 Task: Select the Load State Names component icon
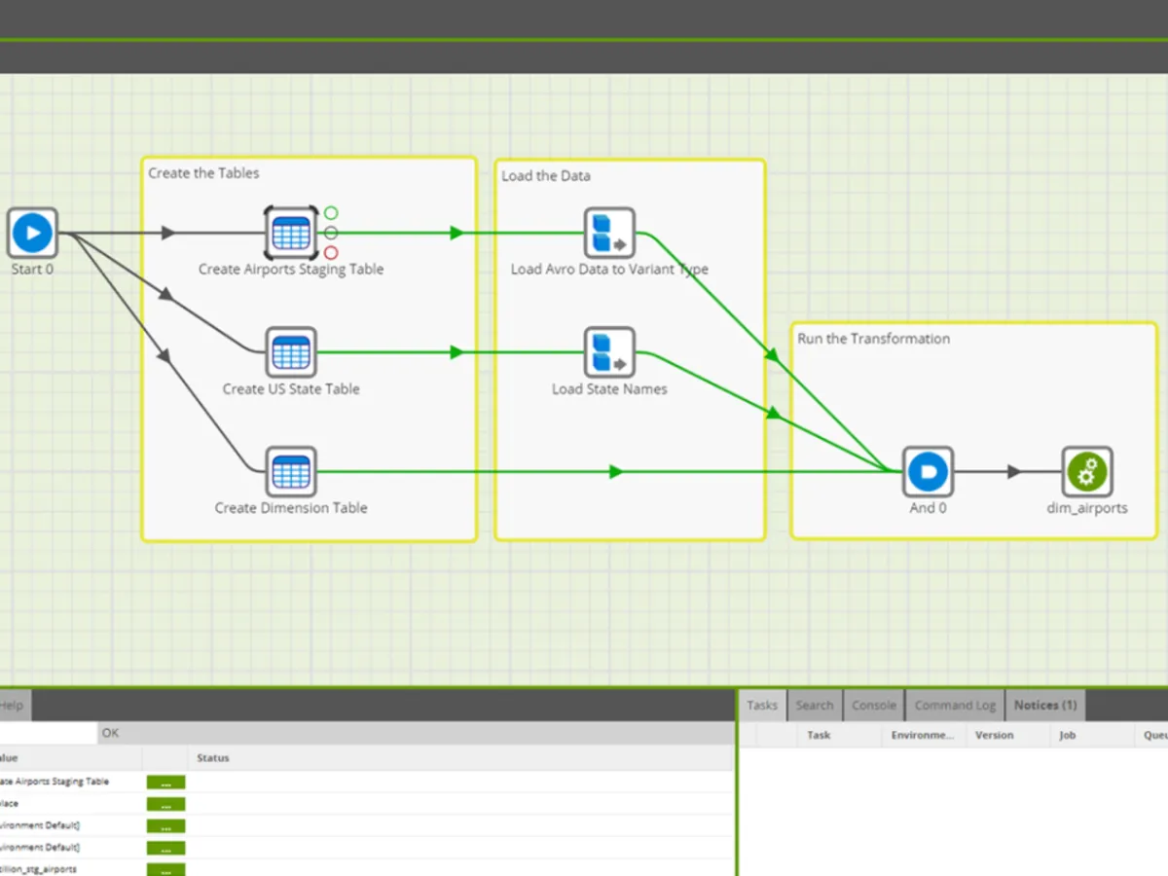(x=609, y=352)
